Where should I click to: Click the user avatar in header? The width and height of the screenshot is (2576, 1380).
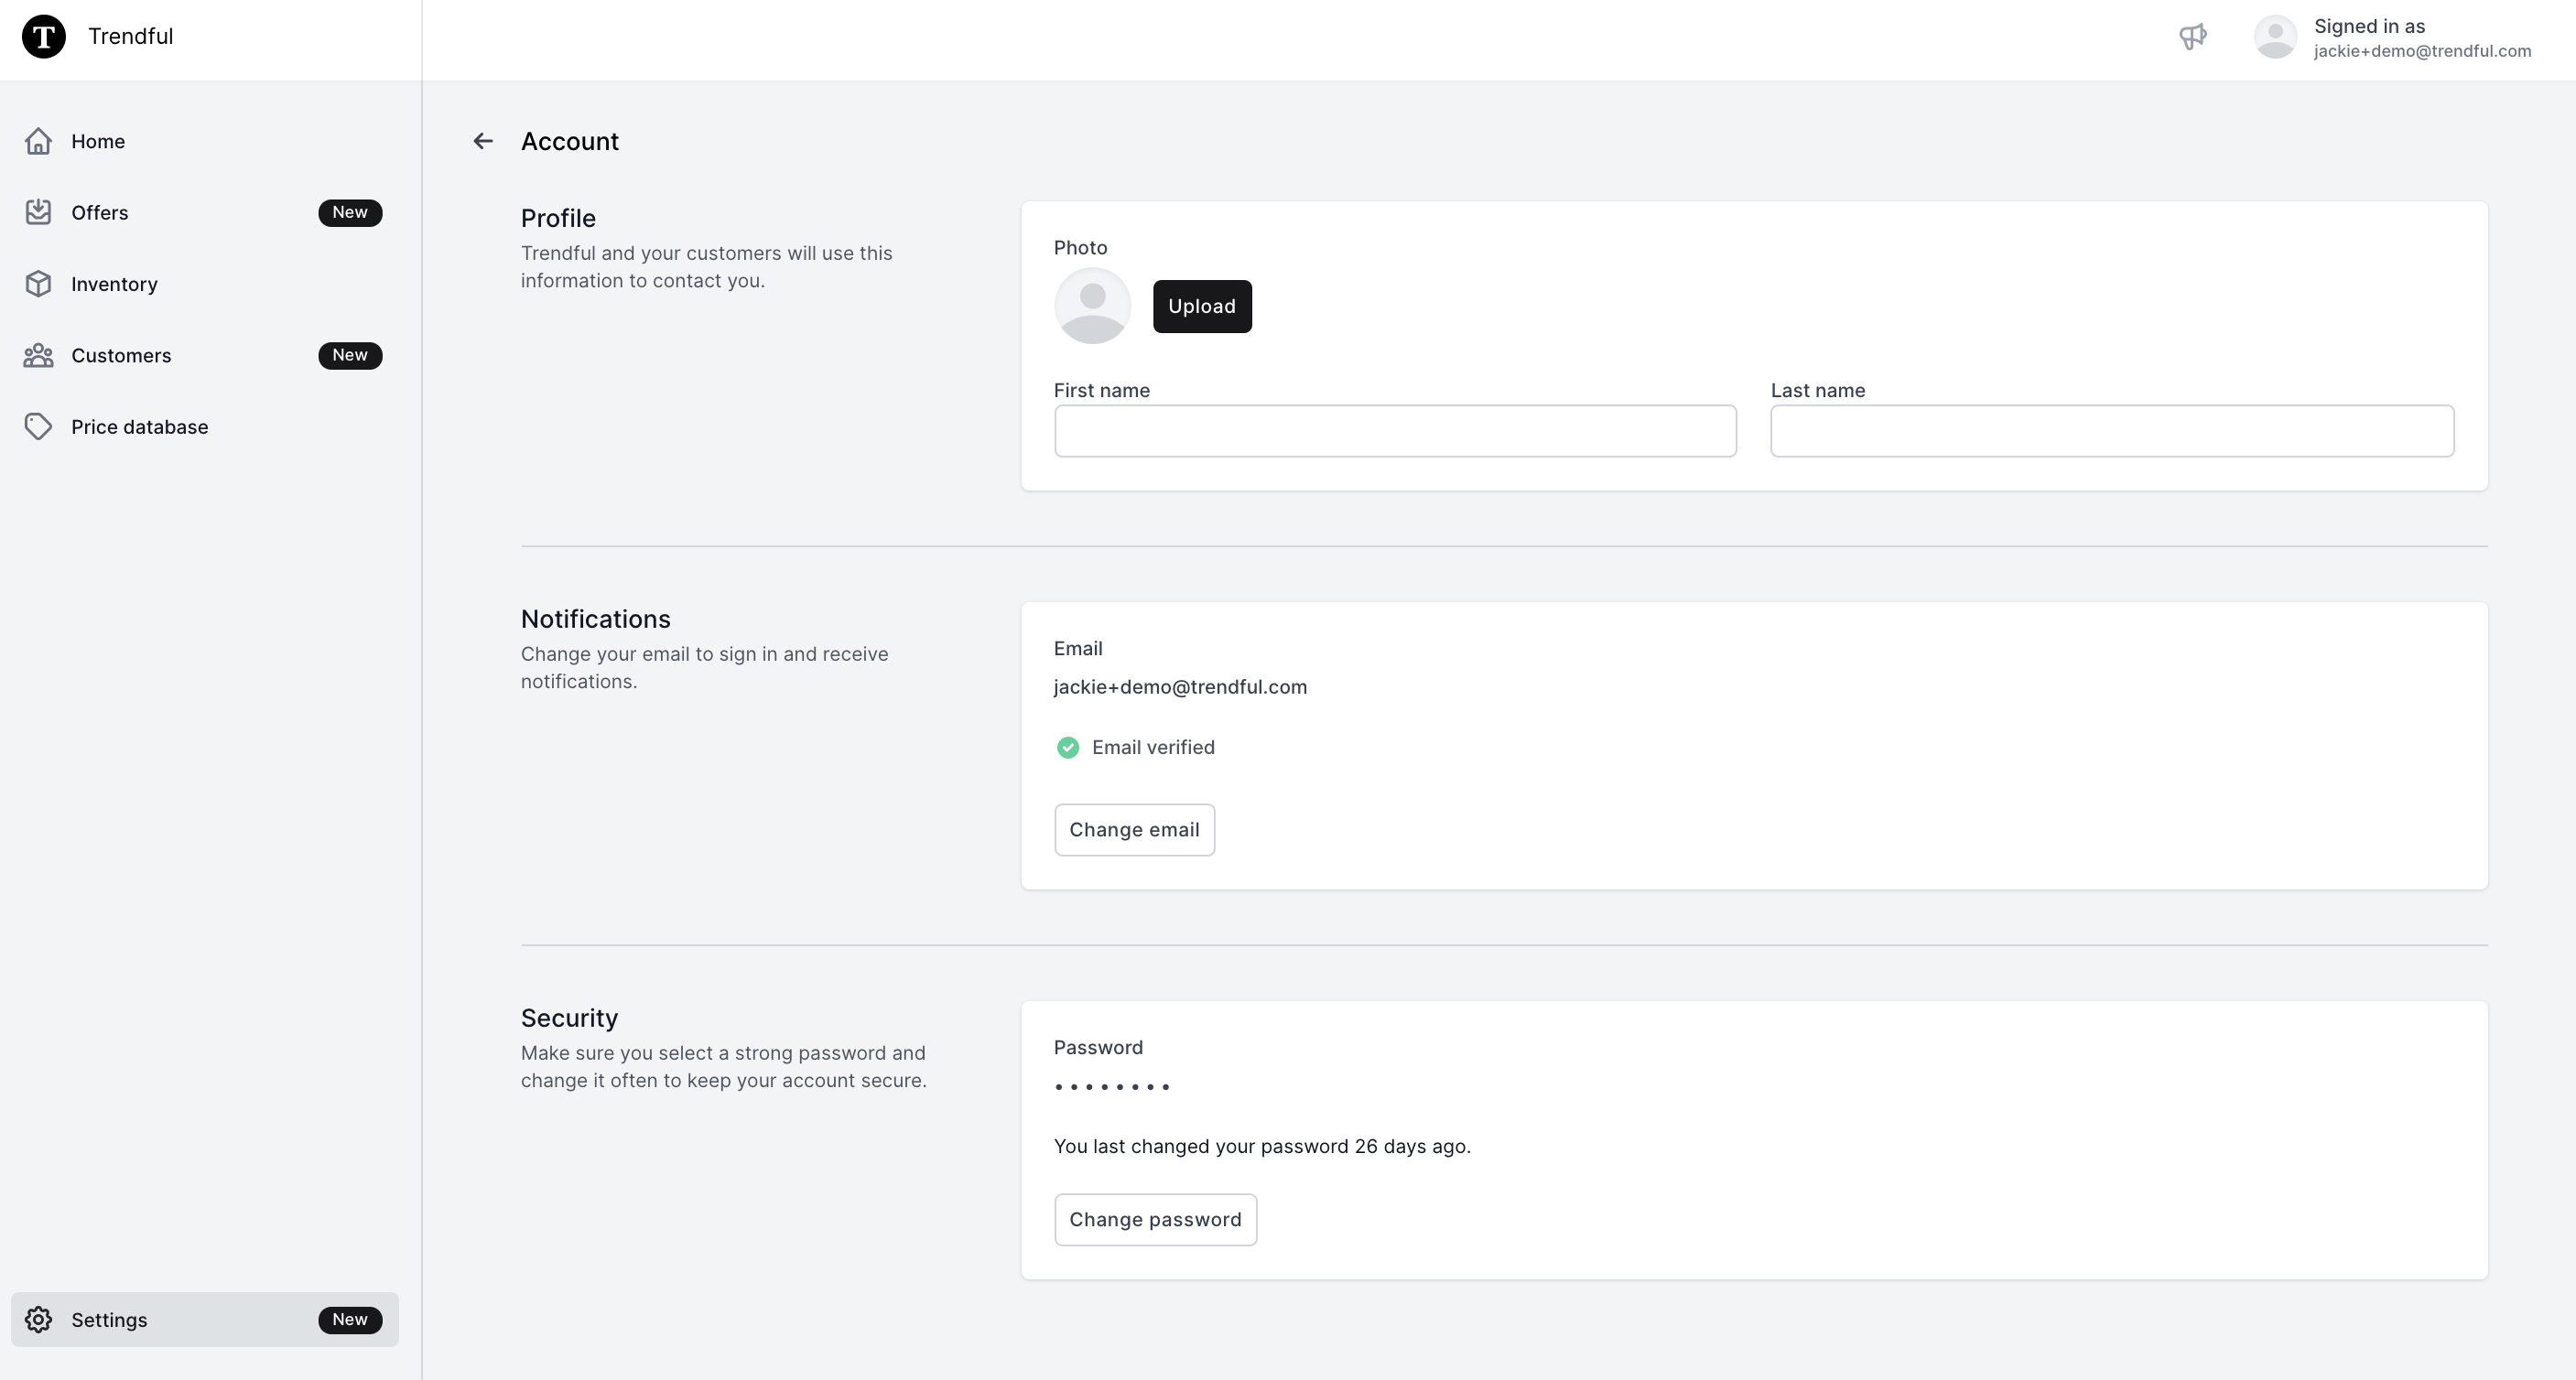[2275, 37]
